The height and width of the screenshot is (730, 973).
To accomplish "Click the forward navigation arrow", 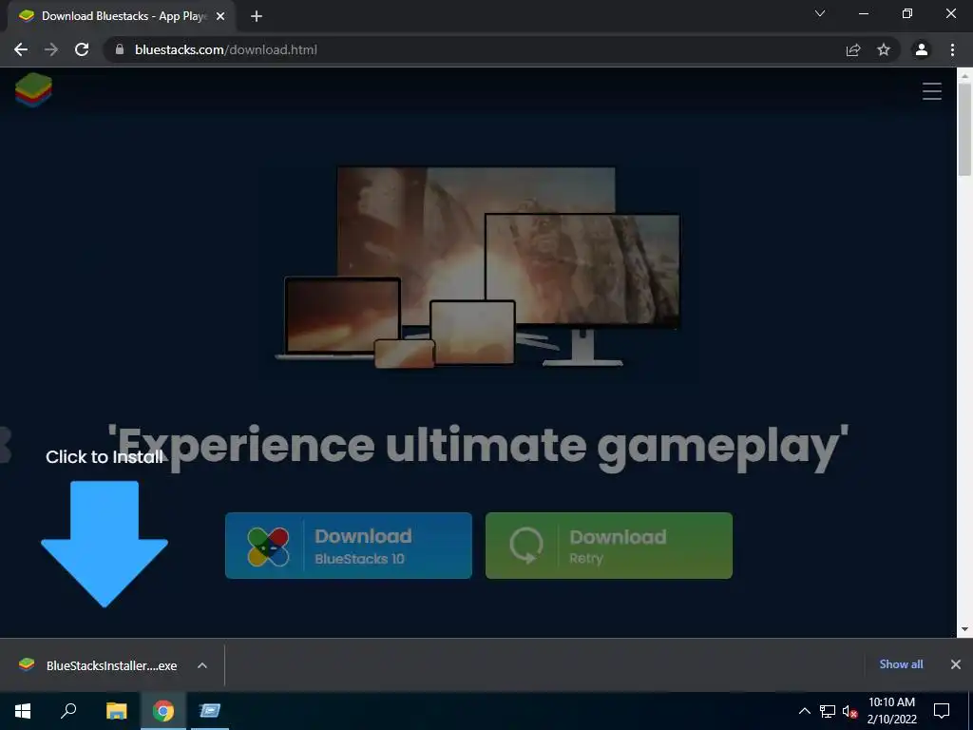I will pyautogui.click(x=51, y=49).
